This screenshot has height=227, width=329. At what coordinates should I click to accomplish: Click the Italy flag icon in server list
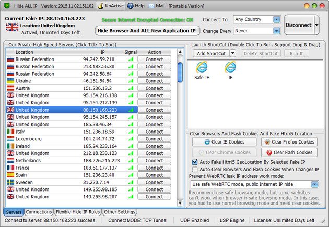point(10,132)
